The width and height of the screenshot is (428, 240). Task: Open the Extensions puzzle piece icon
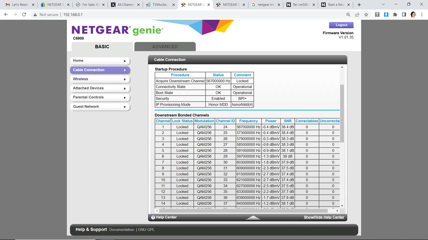pos(395,15)
